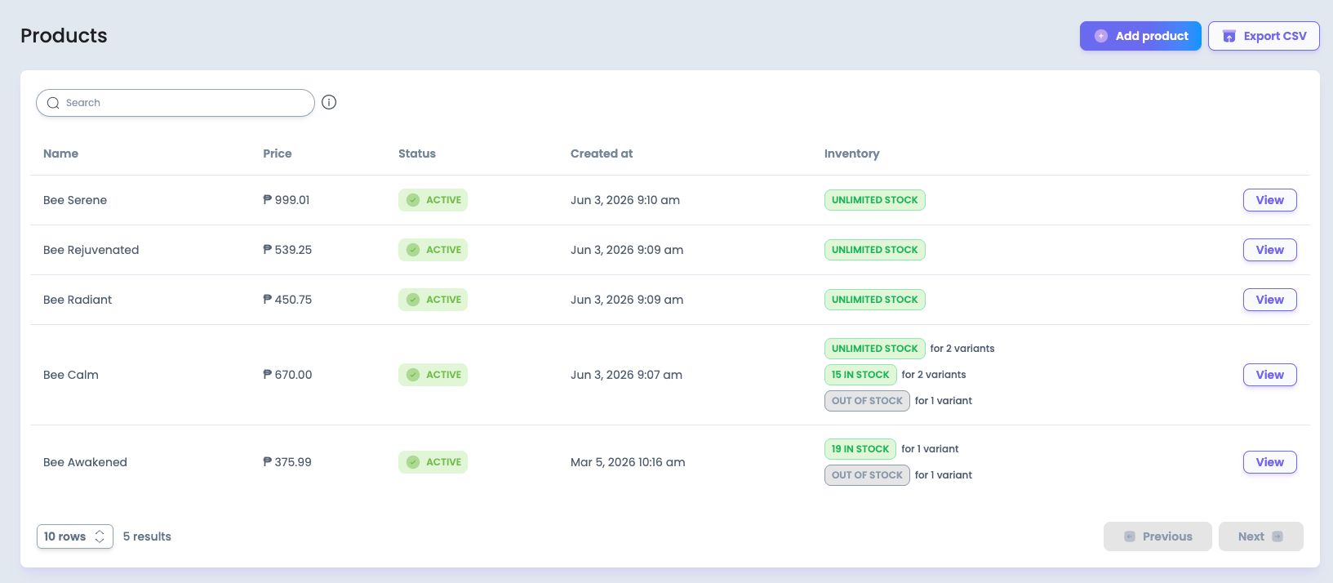1333x583 pixels.
Task: Click the Mar 5, 2026 10:16 am date
Action: click(x=628, y=462)
